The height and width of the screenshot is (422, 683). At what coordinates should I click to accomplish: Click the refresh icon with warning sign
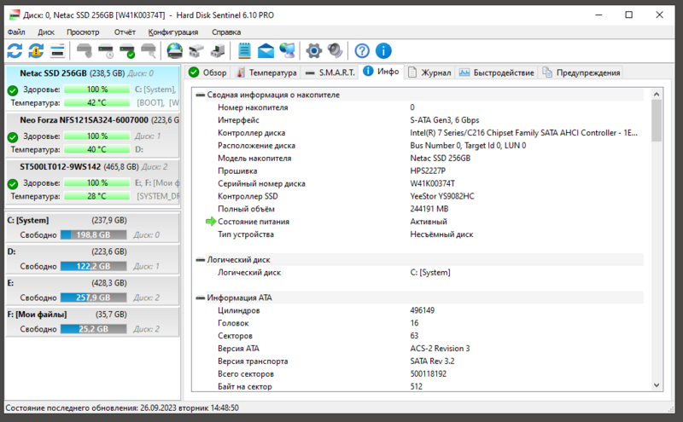36,50
